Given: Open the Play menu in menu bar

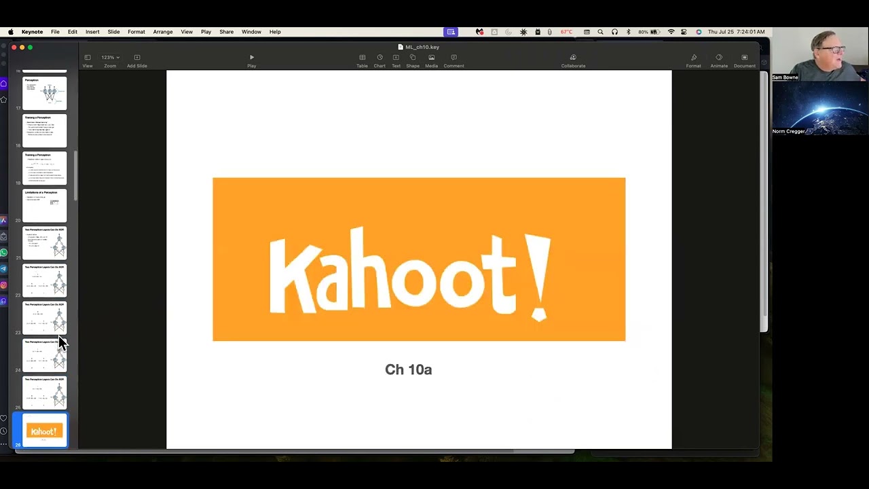Looking at the screenshot, I should coord(206,32).
